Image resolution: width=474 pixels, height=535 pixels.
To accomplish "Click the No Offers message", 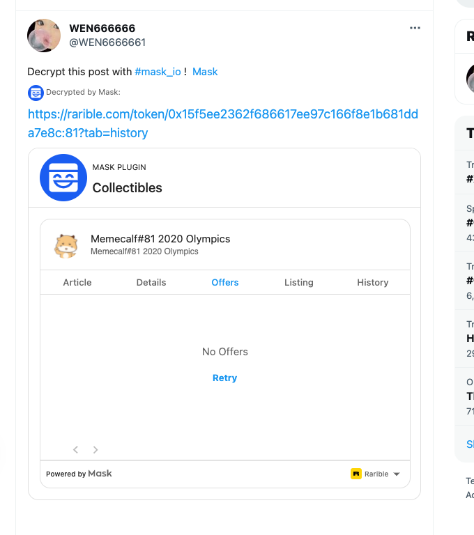I will [x=225, y=352].
